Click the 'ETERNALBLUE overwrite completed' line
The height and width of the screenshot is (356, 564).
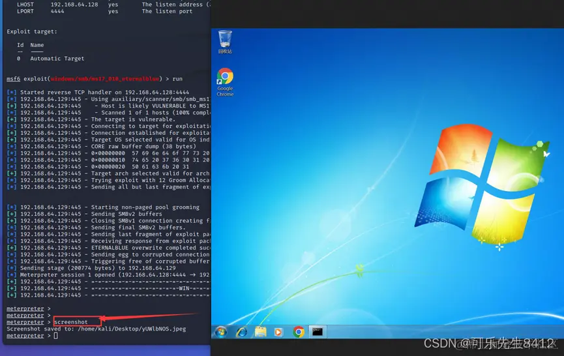pos(108,248)
